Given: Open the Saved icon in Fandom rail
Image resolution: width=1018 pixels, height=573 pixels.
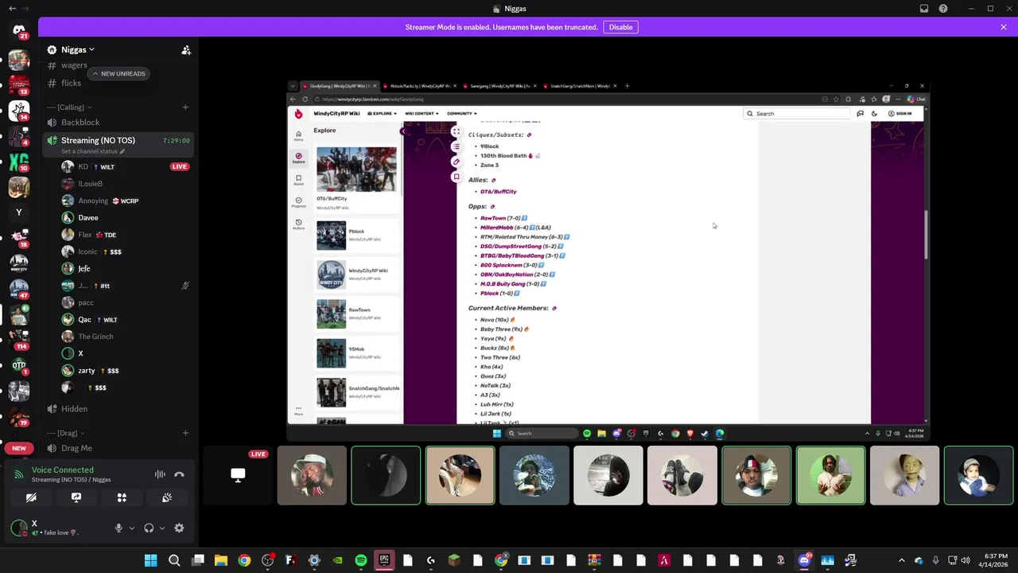Looking at the screenshot, I should (x=298, y=180).
